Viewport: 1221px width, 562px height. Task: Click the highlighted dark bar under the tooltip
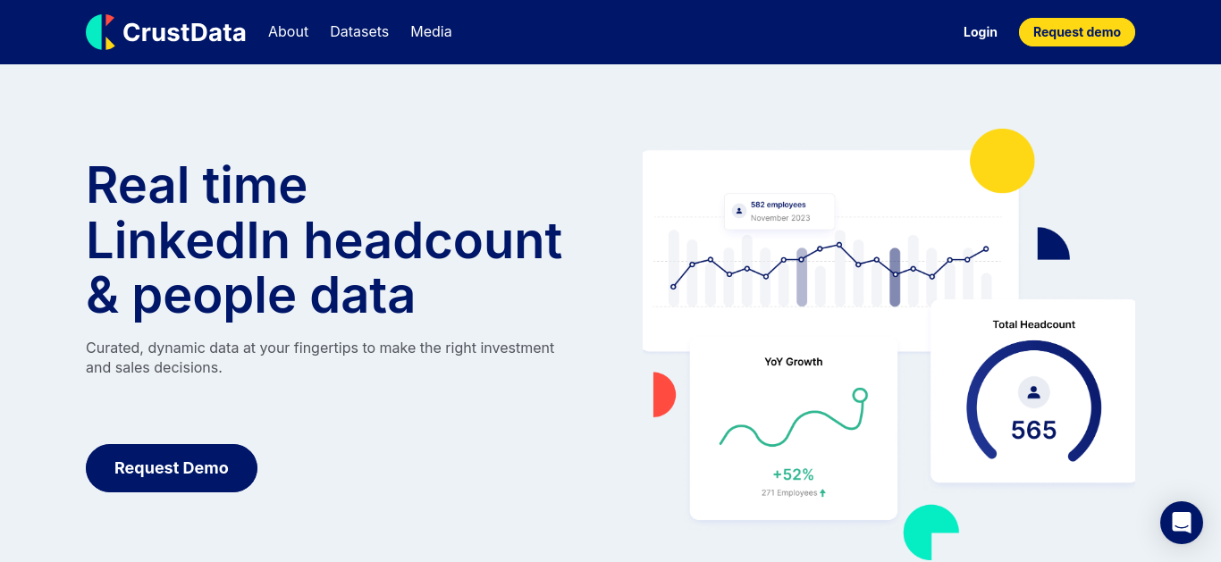pyautogui.click(x=802, y=278)
